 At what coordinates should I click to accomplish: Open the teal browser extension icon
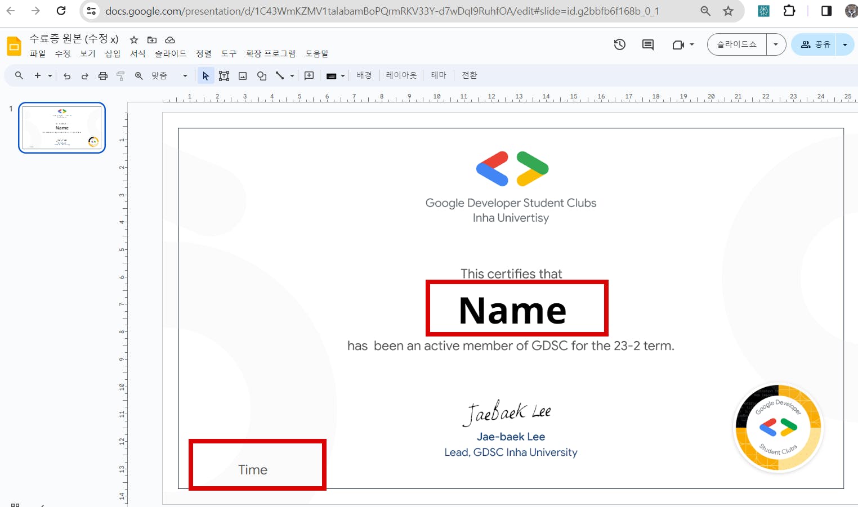pos(763,11)
